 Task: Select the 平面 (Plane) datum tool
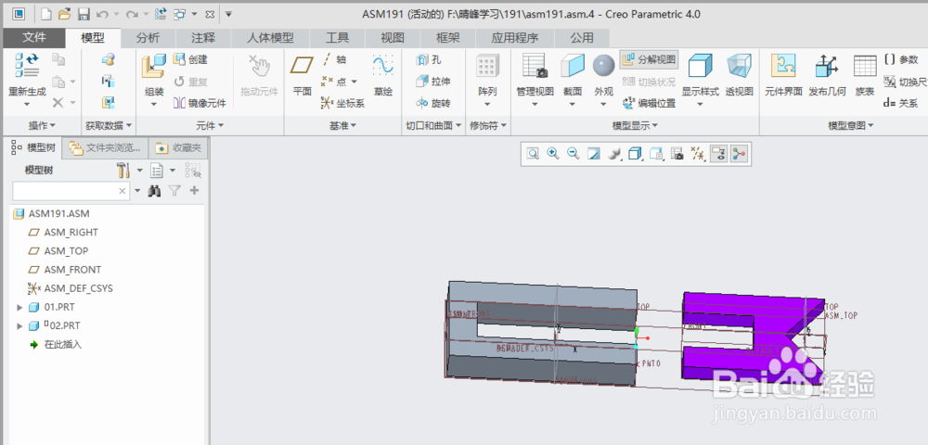tap(302, 75)
